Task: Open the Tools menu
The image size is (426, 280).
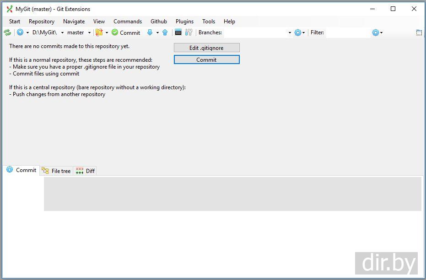Action: click(209, 22)
